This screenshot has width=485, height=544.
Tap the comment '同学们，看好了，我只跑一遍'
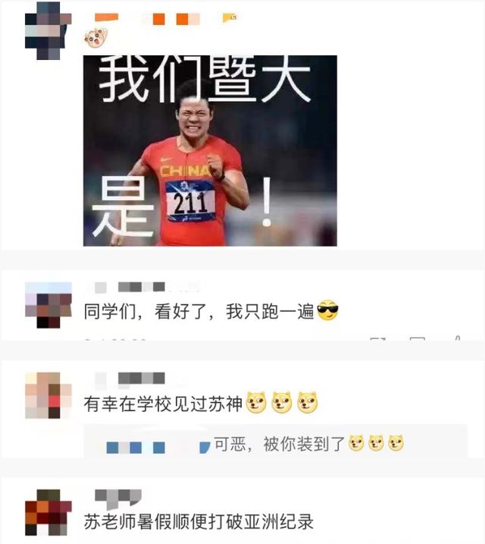pos(199,311)
